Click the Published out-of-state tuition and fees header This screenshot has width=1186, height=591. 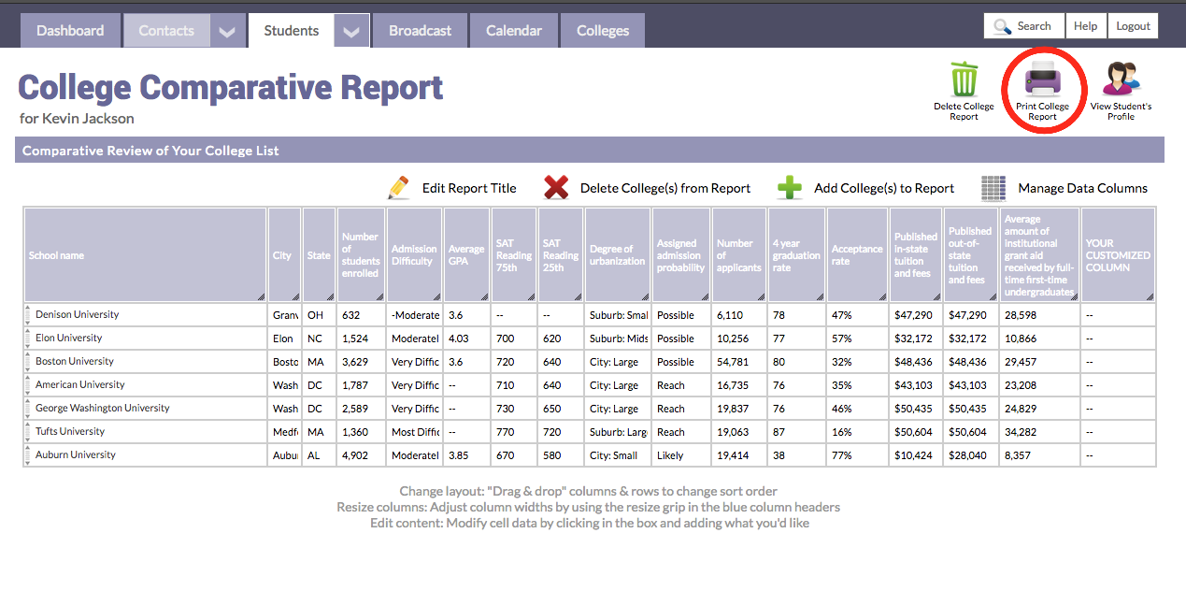[971, 255]
